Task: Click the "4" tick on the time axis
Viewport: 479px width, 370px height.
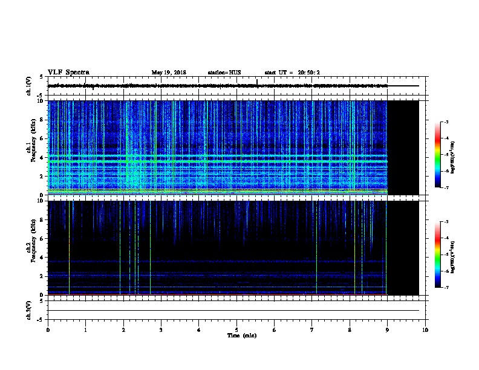Action: [199, 330]
